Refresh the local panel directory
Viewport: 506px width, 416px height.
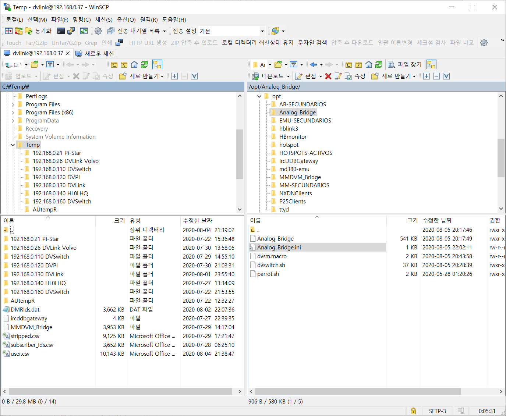click(144, 65)
